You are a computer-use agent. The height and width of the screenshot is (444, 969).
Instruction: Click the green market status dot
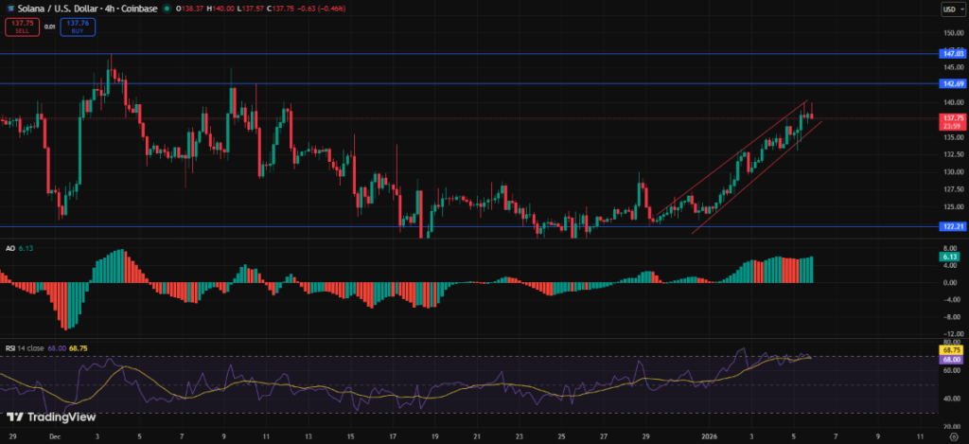pos(167,9)
